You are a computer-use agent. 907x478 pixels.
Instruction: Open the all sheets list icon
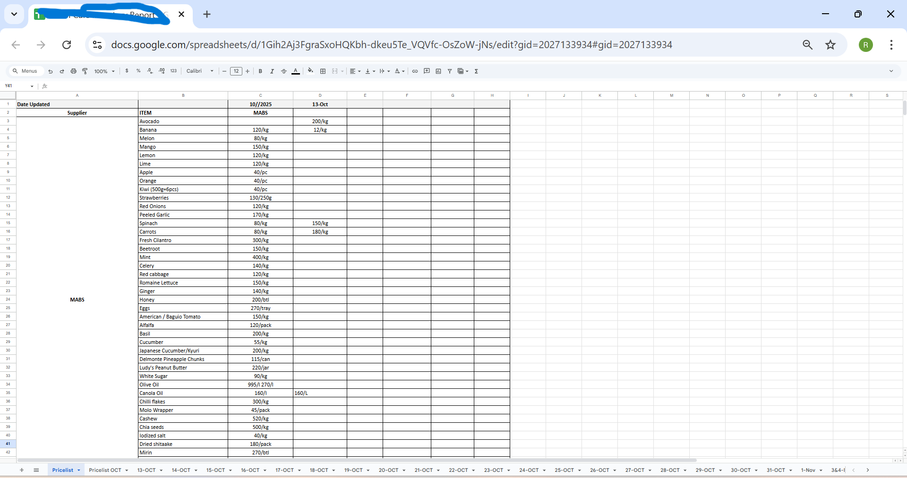coord(36,470)
